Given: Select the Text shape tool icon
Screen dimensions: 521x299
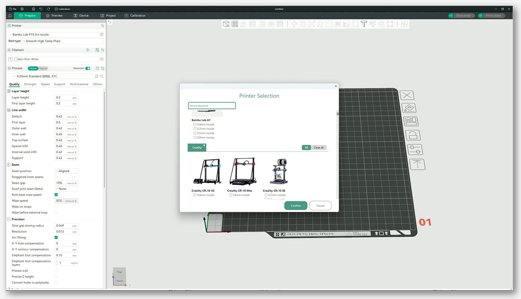Looking at the screenshot, I should tap(364, 24).
